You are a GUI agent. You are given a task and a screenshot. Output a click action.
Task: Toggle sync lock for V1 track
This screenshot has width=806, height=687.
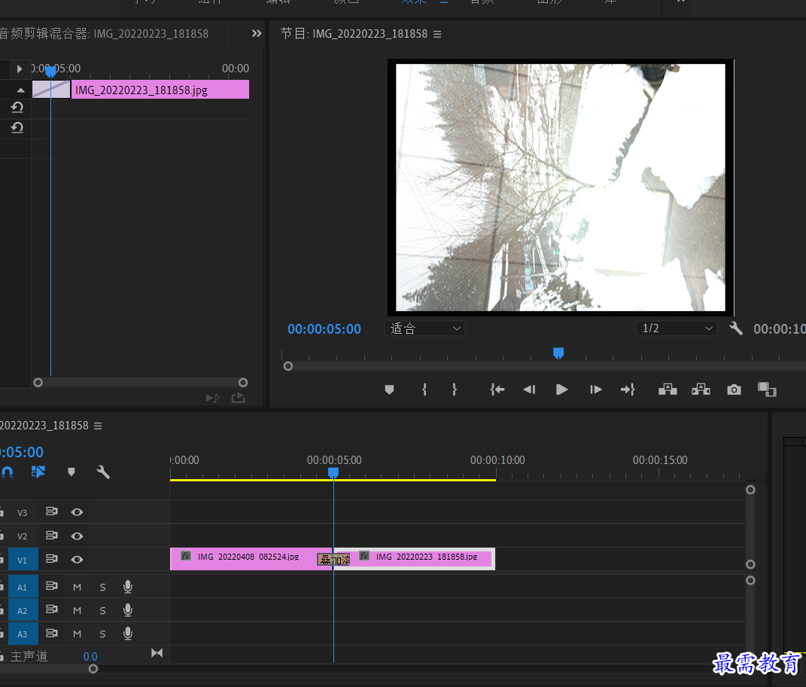coord(52,559)
